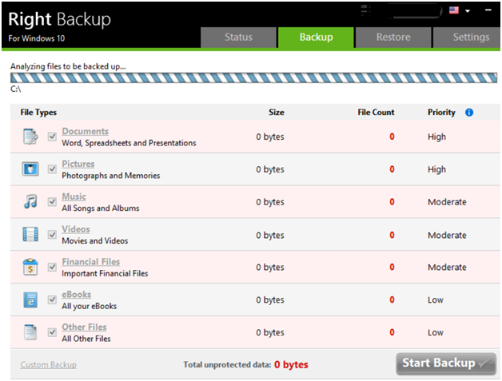Click the Size column header
The width and height of the screenshot is (502, 381).
click(277, 113)
